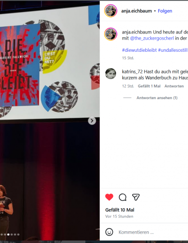View likes list Gefällt 10 Mal
Screen dimensions: 188x243
120,210
